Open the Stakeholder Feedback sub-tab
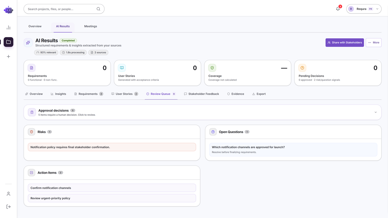 coord(201,94)
